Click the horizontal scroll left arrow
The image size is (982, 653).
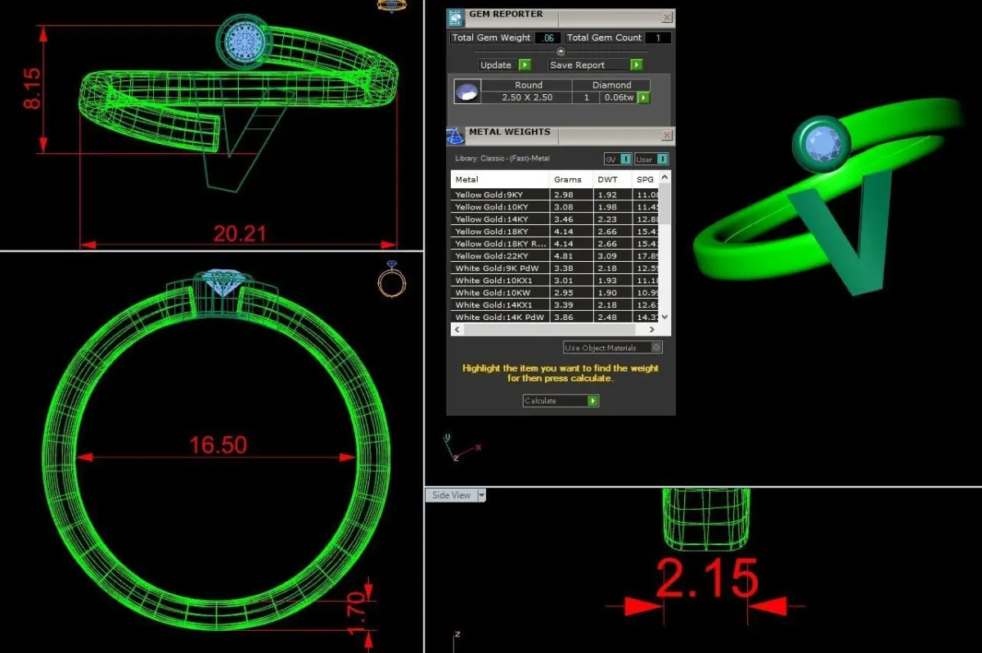pos(457,329)
